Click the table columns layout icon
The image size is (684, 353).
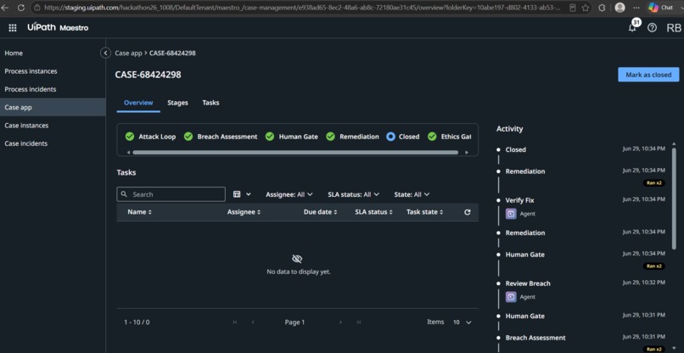pyautogui.click(x=237, y=194)
